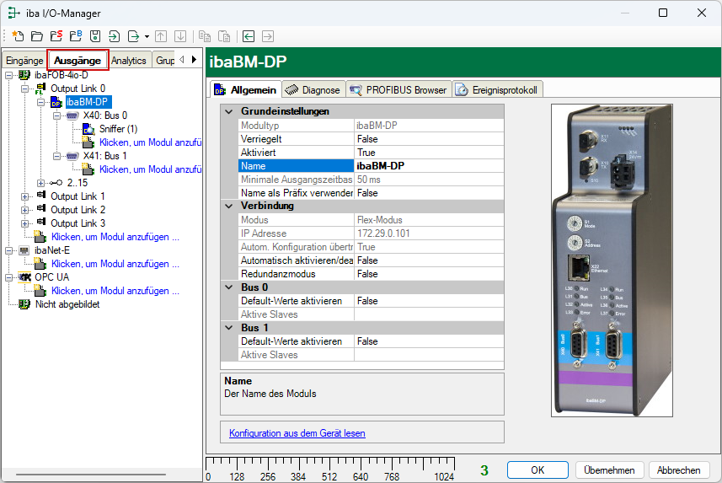Viewport: 722px width, 483px height.
Task: Click the new configuration toolbar icon
Action: 17,36
